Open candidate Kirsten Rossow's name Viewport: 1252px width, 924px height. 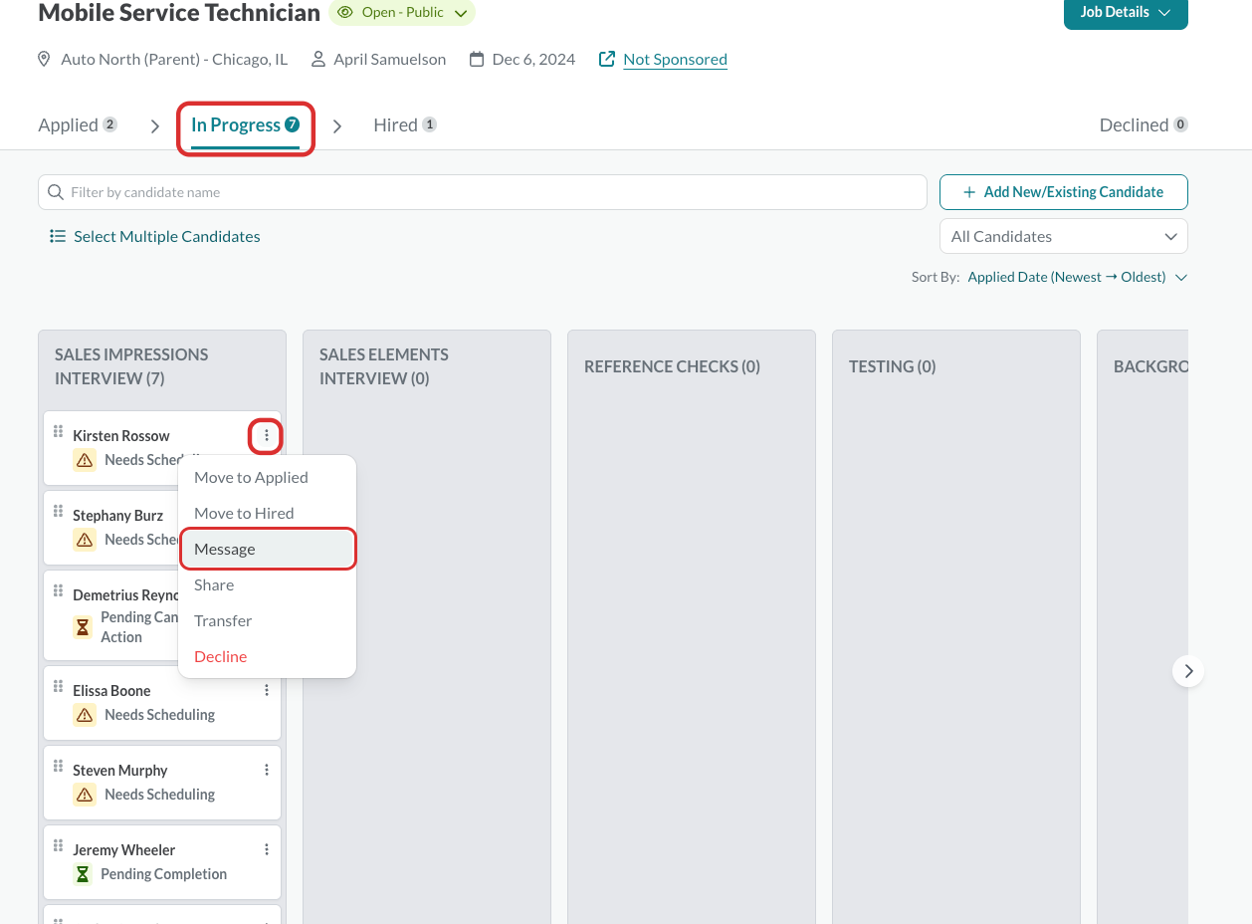[121, 436]
